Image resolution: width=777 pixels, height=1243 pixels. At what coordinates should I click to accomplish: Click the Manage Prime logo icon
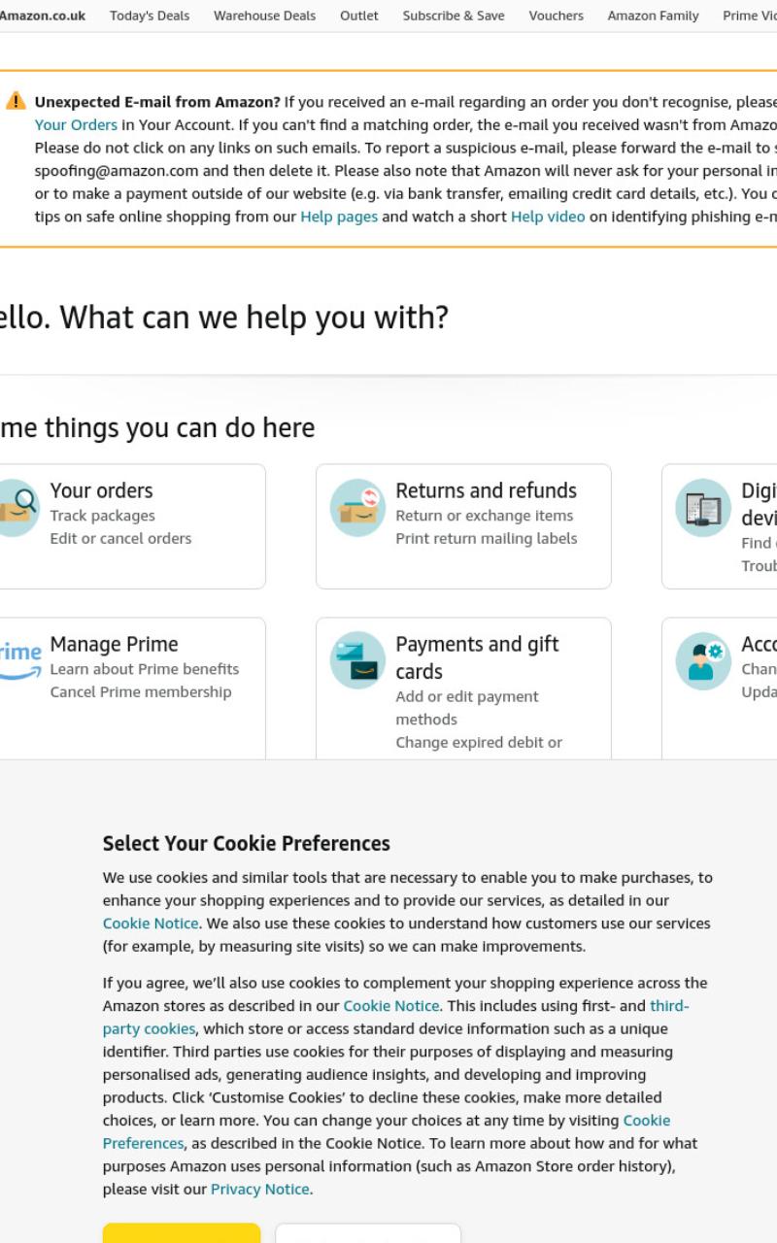[x=19, y=660]
